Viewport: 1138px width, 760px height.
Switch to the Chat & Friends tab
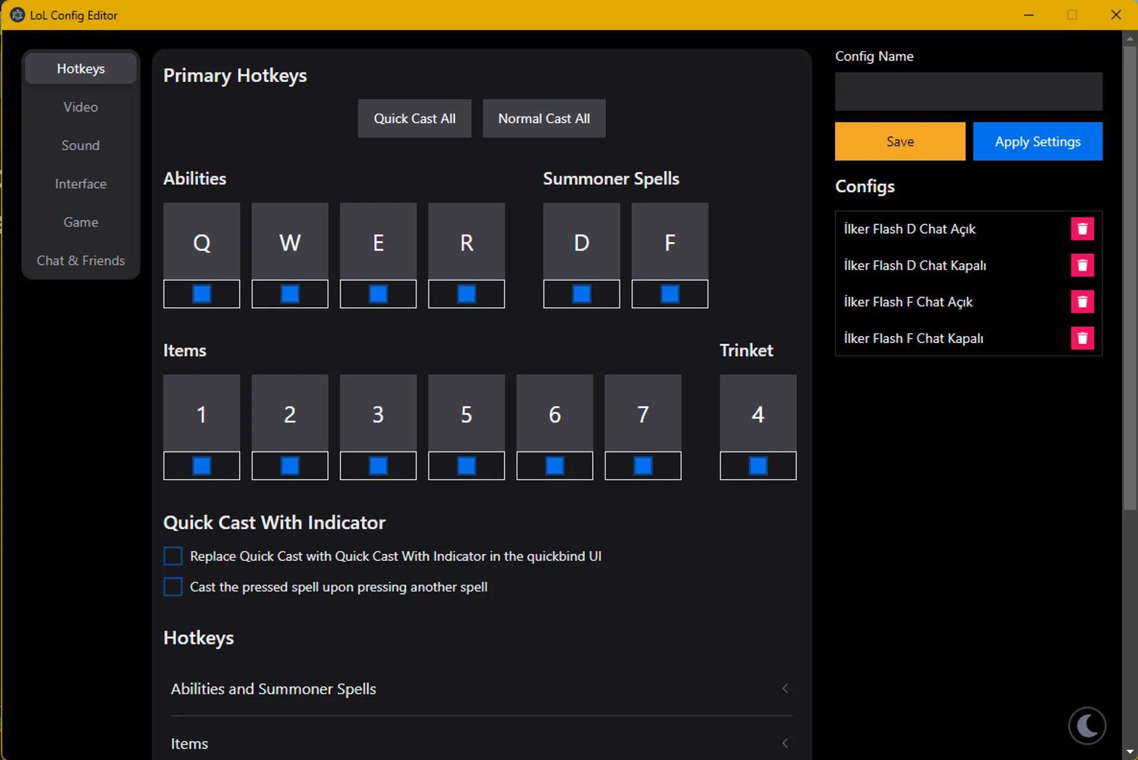click(x=81, y=261)
